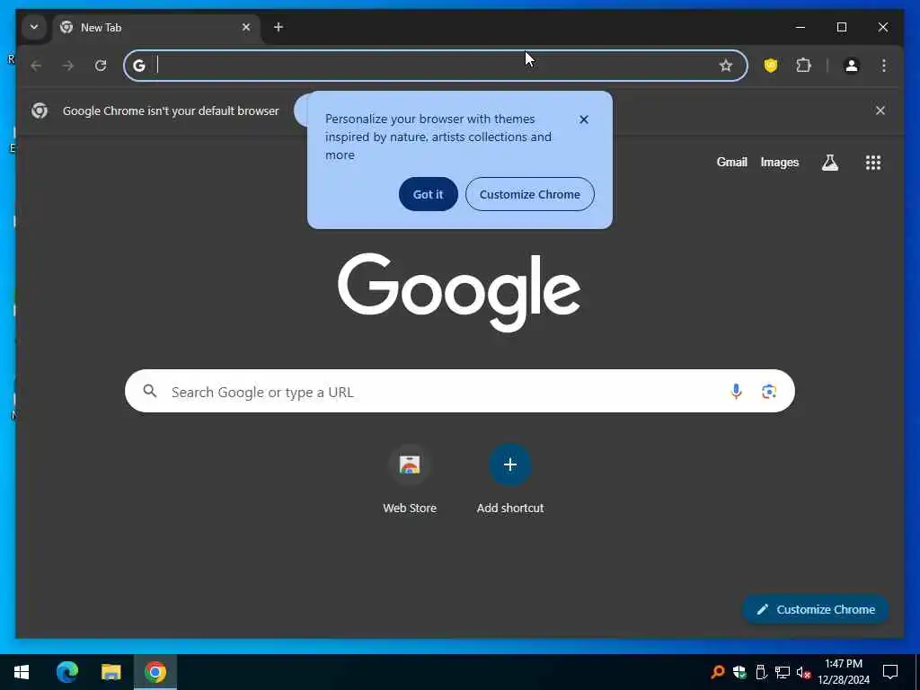Bookmark this tab with star icon
920x690 pixels.
(726, 66)
